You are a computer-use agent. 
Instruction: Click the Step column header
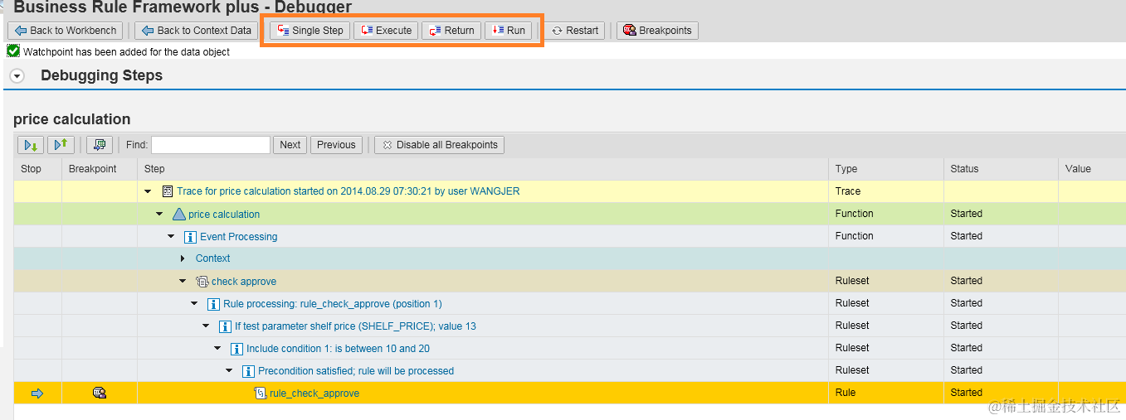pyautogui.click(x=483, y=169)
